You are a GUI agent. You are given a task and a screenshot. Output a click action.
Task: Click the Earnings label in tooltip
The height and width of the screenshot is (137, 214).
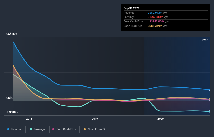(129, 17)
